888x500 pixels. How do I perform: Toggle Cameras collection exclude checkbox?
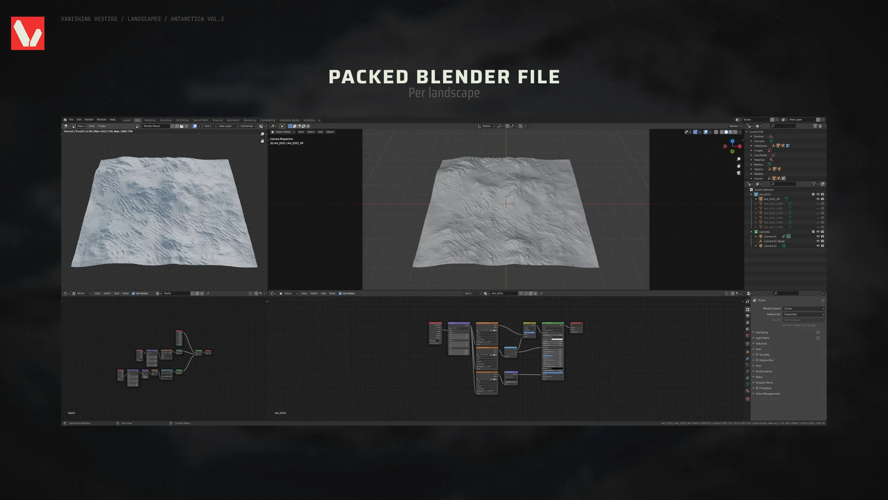813,232
